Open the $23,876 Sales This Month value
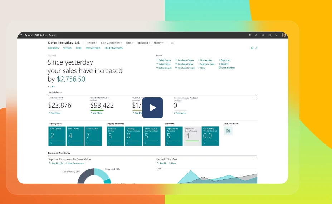 (60, 105)
